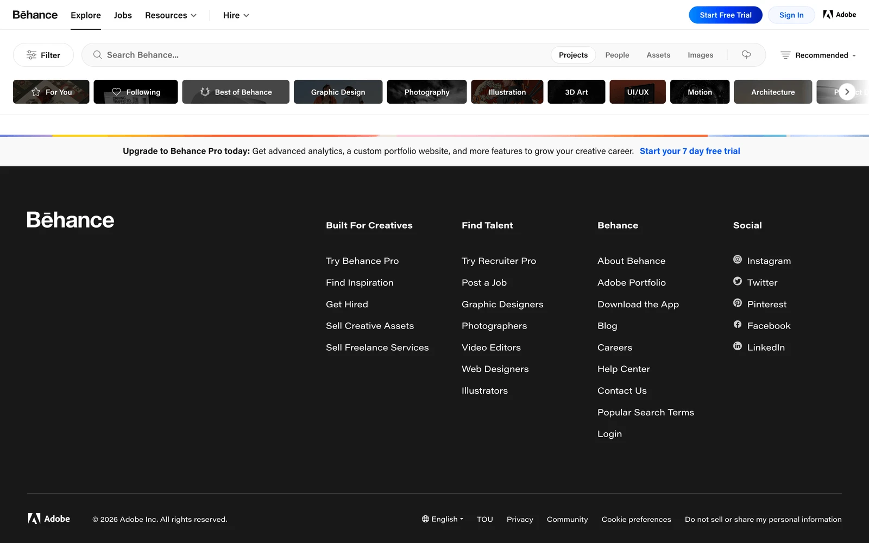Click the Adobe logo in footer

49,519
